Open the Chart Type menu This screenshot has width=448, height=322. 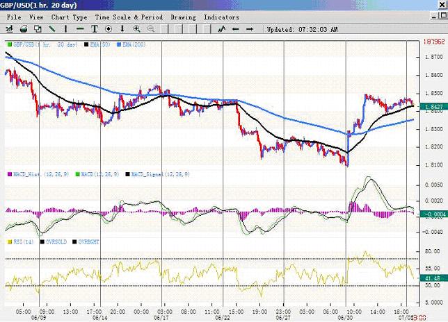(70, 17)
